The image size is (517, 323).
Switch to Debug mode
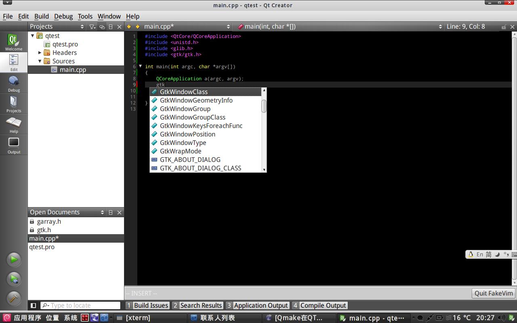pos(14,83)
